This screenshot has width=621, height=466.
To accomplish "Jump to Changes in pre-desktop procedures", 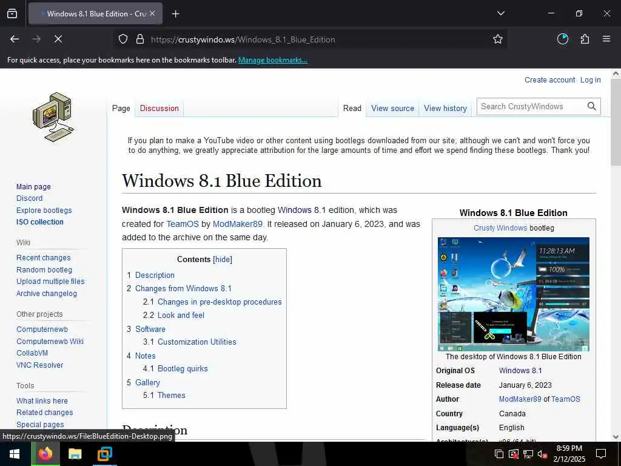I will click(x=220, y=302).
